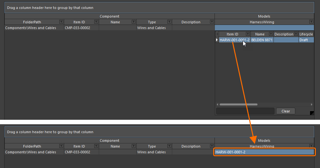Open filter on top grid Type column
Screen dimensions: 320x168
169,22
